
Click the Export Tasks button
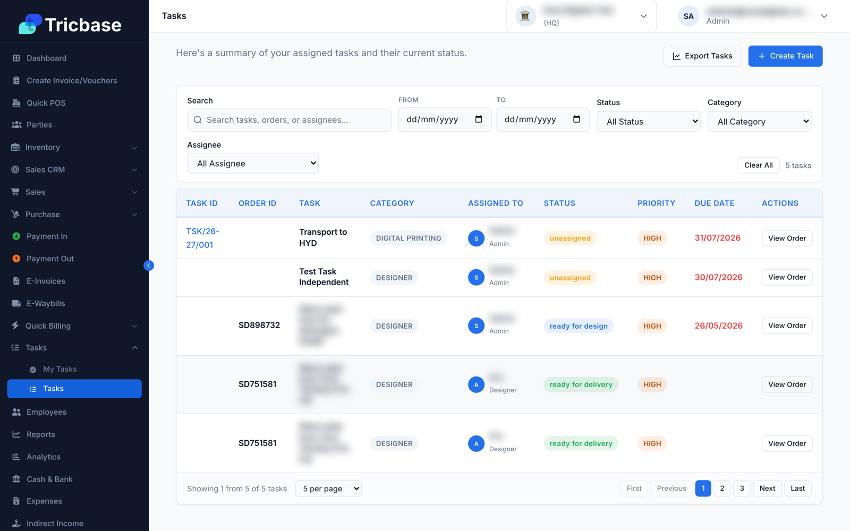point(702,56)
